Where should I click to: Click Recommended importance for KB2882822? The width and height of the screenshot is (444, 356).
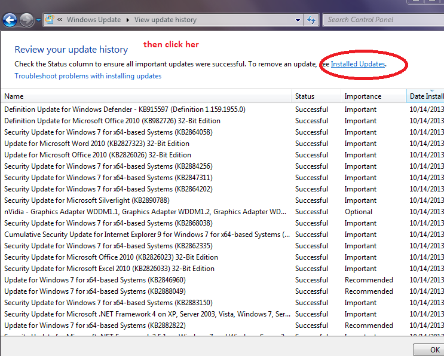369,325
